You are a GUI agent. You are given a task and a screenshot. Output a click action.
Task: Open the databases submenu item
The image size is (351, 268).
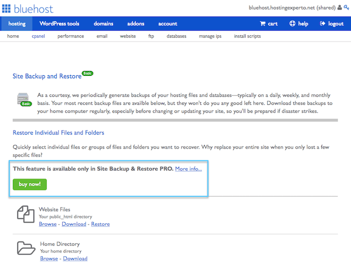(x=177, y=36)
